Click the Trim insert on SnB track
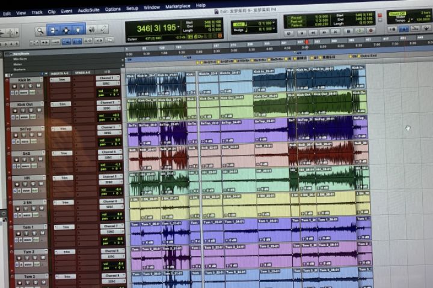 click(63, 153)
